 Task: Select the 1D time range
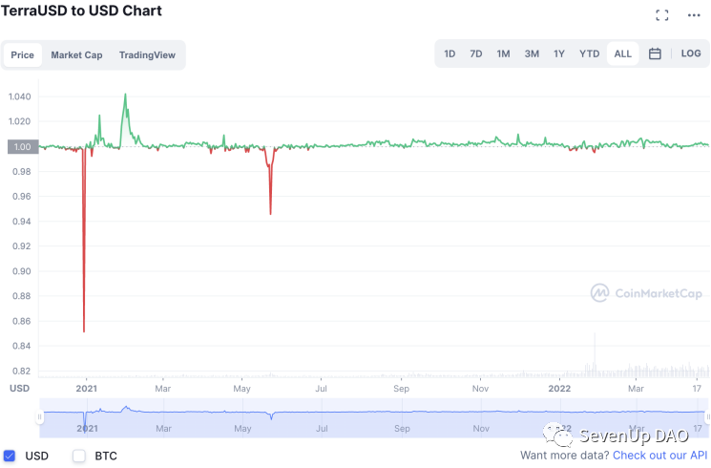450,53
